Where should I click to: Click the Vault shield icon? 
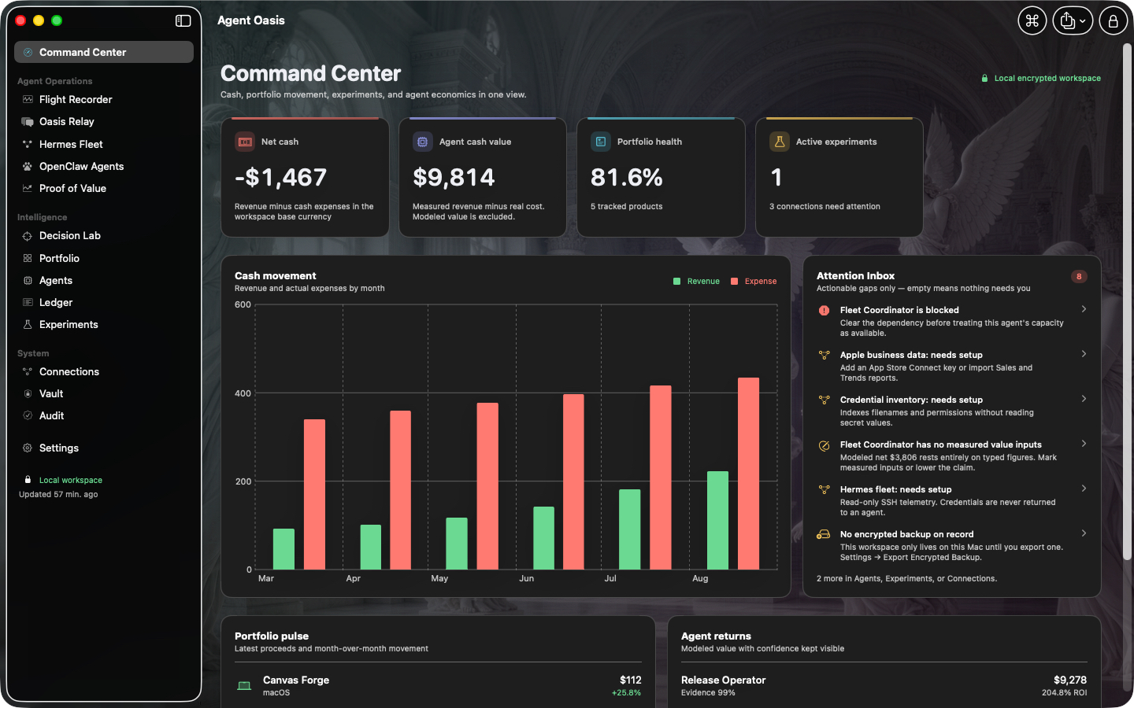pyautogui.click(x=28, y=394)
